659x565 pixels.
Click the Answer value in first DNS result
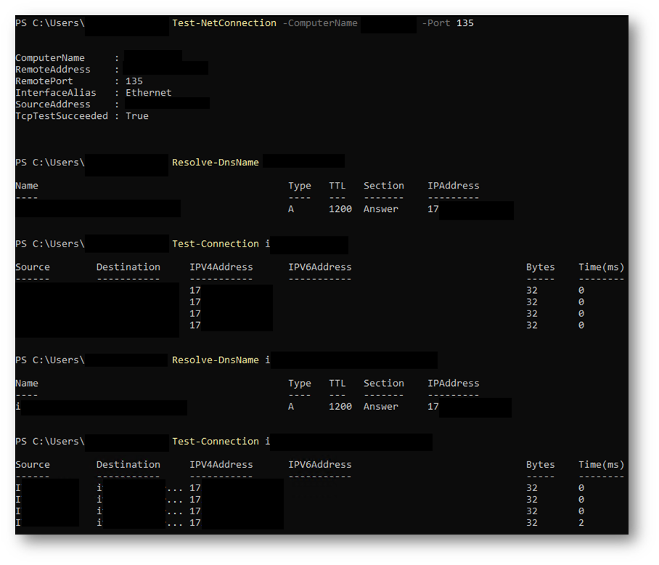tap(380, 209)
